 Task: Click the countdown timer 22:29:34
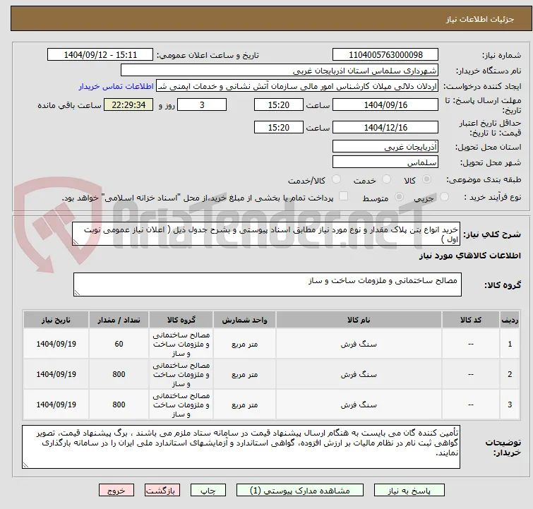[x=128, y=104]
